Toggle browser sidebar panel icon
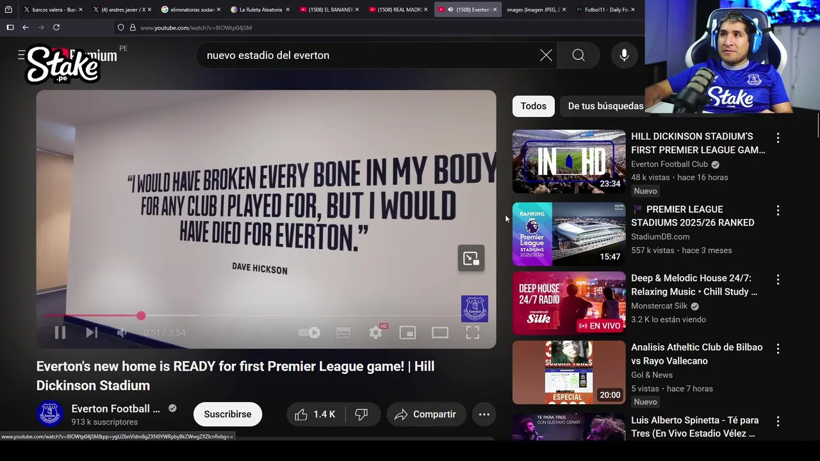Screen dimensions: 820x461 pos(10,28)
